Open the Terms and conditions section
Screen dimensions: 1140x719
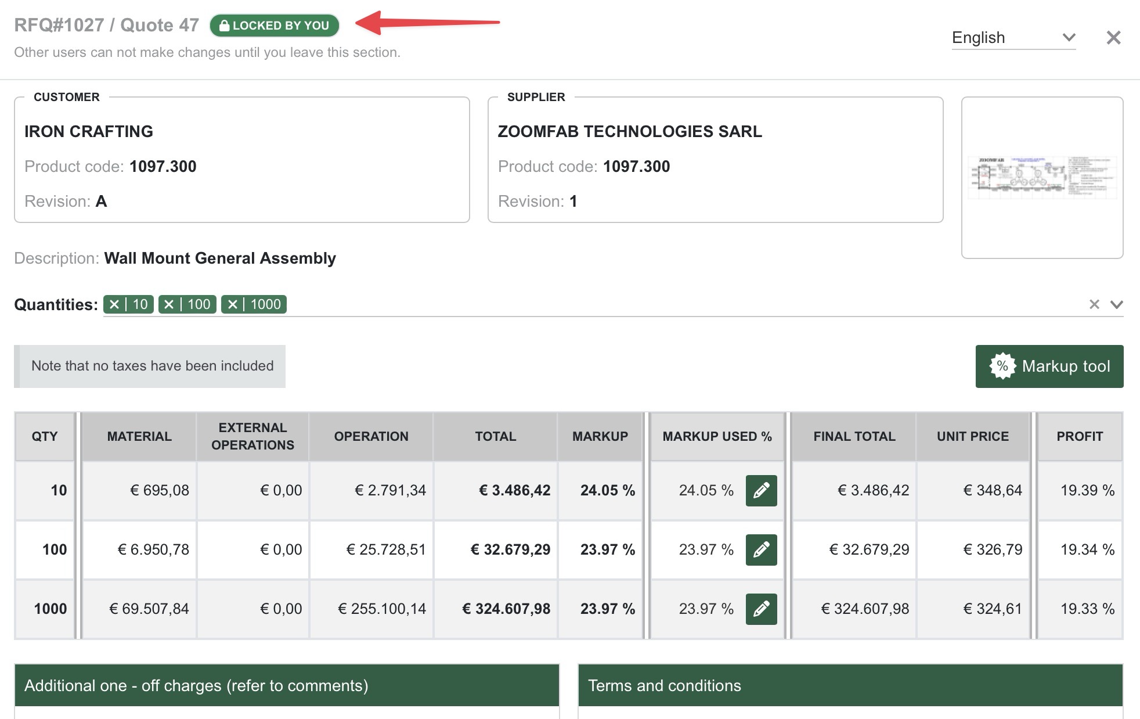coord(850,685)
